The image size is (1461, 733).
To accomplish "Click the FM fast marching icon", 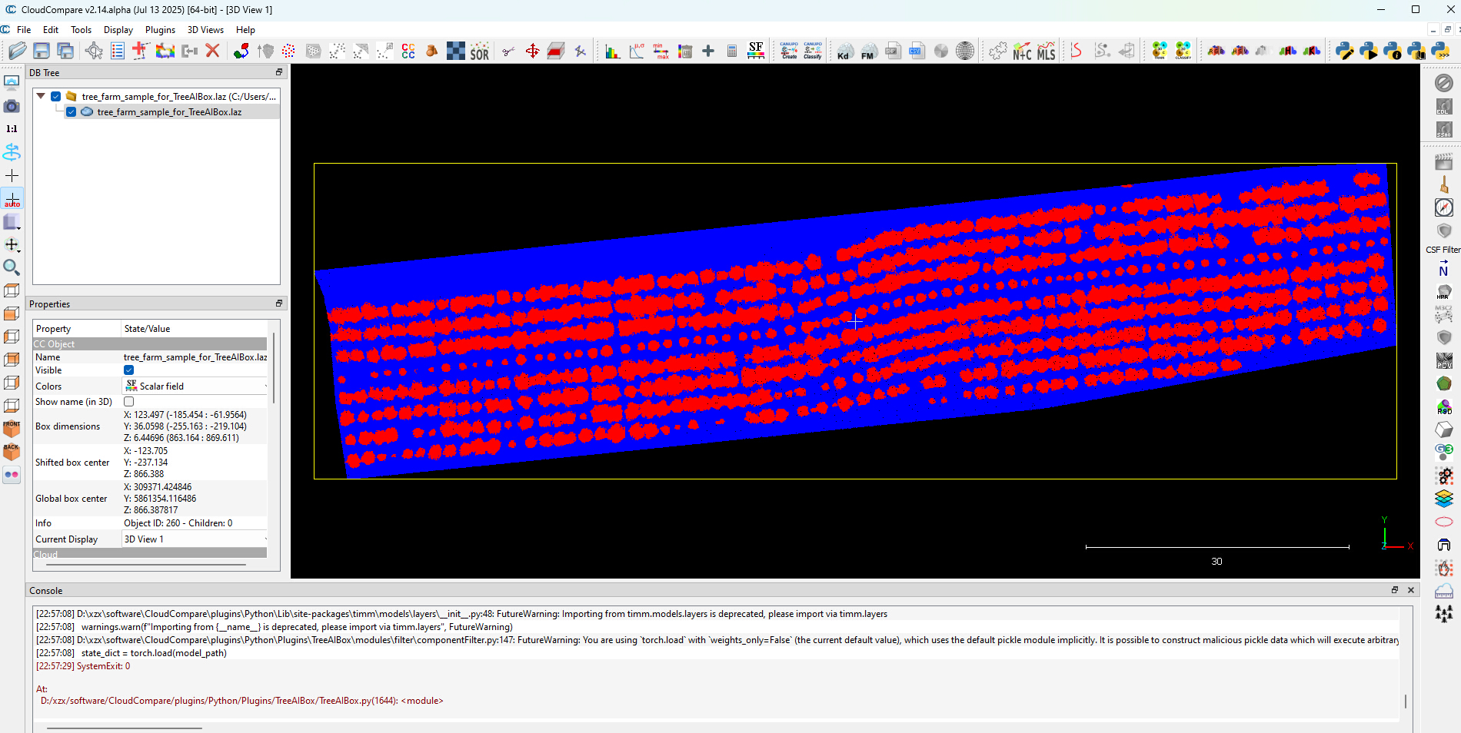I will pos(868,51).
